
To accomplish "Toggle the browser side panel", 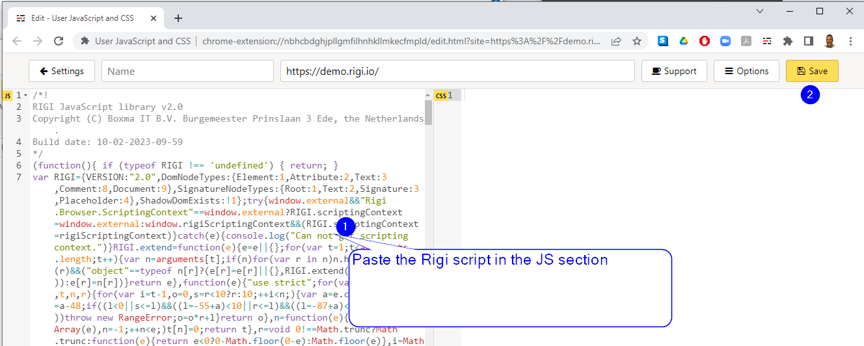I will pyautogui.click(x=809, y=41).
